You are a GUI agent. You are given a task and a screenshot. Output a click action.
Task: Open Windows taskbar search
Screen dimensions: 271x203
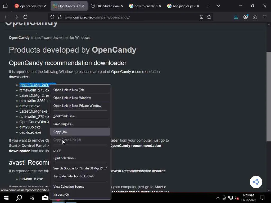pos(19,198)
